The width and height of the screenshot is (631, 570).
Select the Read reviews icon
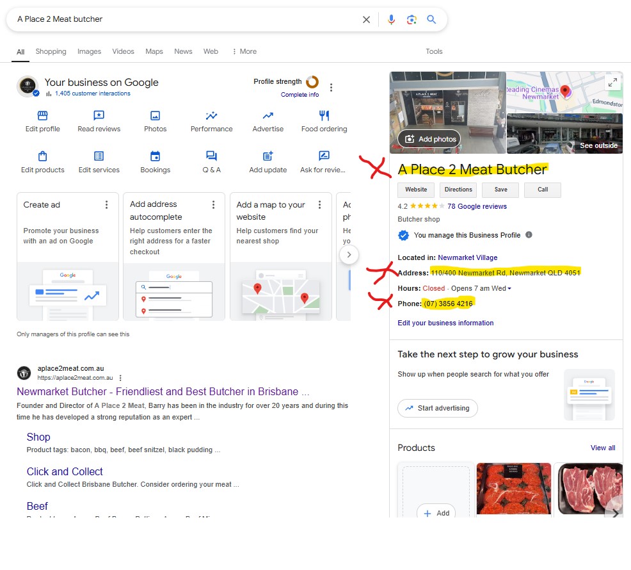coord(99,116)
